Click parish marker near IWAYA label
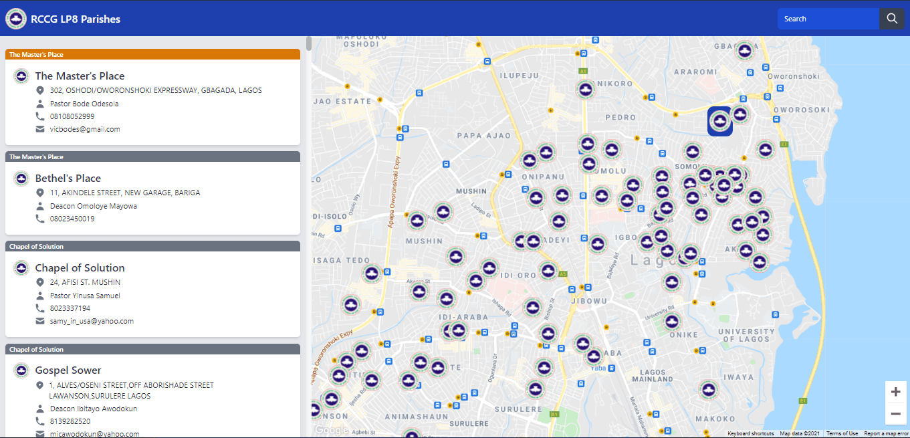910x438 pixels. (709, 389)
